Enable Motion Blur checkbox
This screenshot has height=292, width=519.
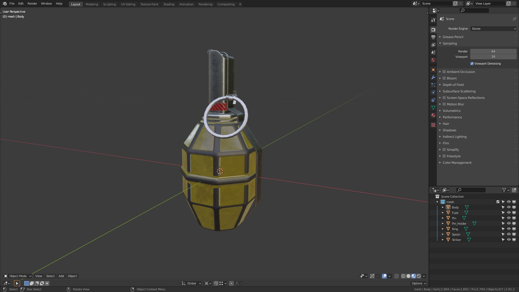coord(444,104)
